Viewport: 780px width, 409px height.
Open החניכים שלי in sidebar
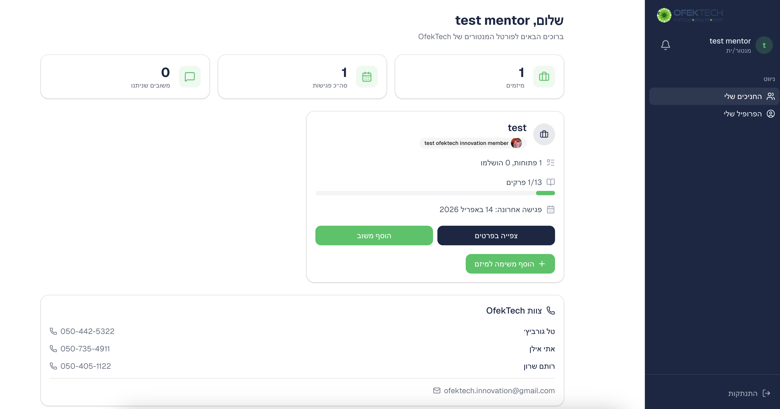743,96
